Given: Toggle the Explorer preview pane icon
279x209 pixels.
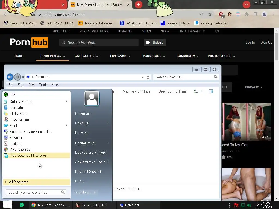Looking at the screenshot, I should 211,91.
